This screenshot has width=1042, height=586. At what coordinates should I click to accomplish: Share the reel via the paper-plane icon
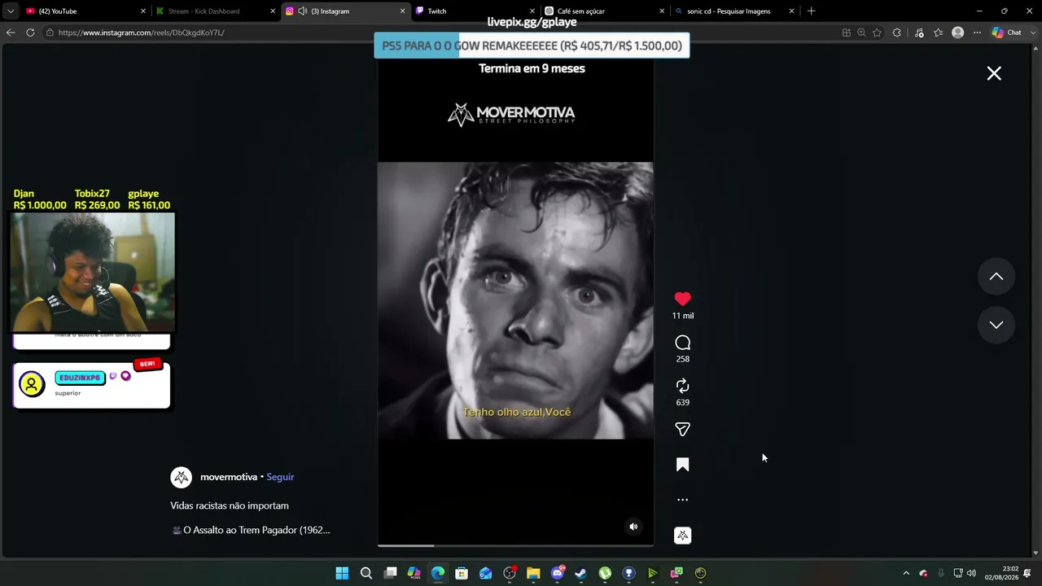[682, 429]
